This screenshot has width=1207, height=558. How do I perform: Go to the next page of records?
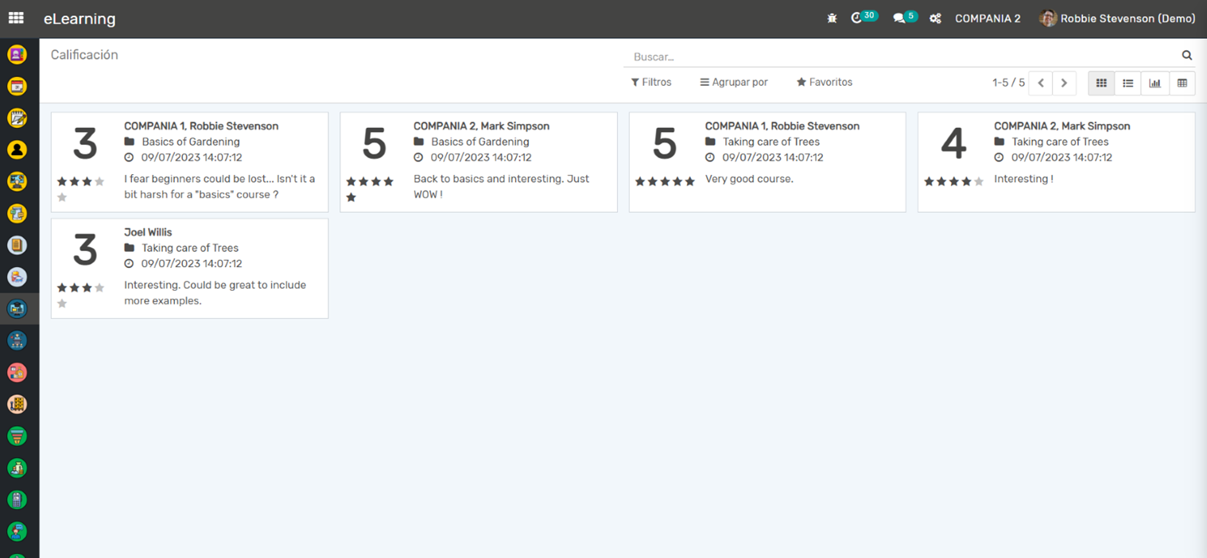(1064, 83)
